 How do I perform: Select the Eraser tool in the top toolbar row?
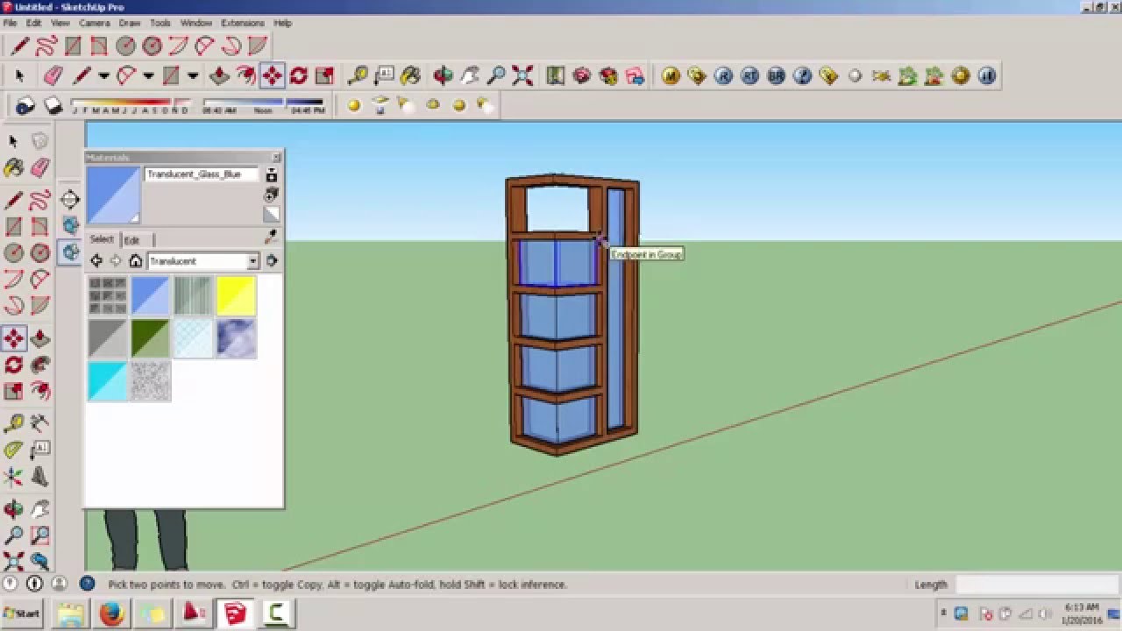pyautogui.click(x=53, y=76)
